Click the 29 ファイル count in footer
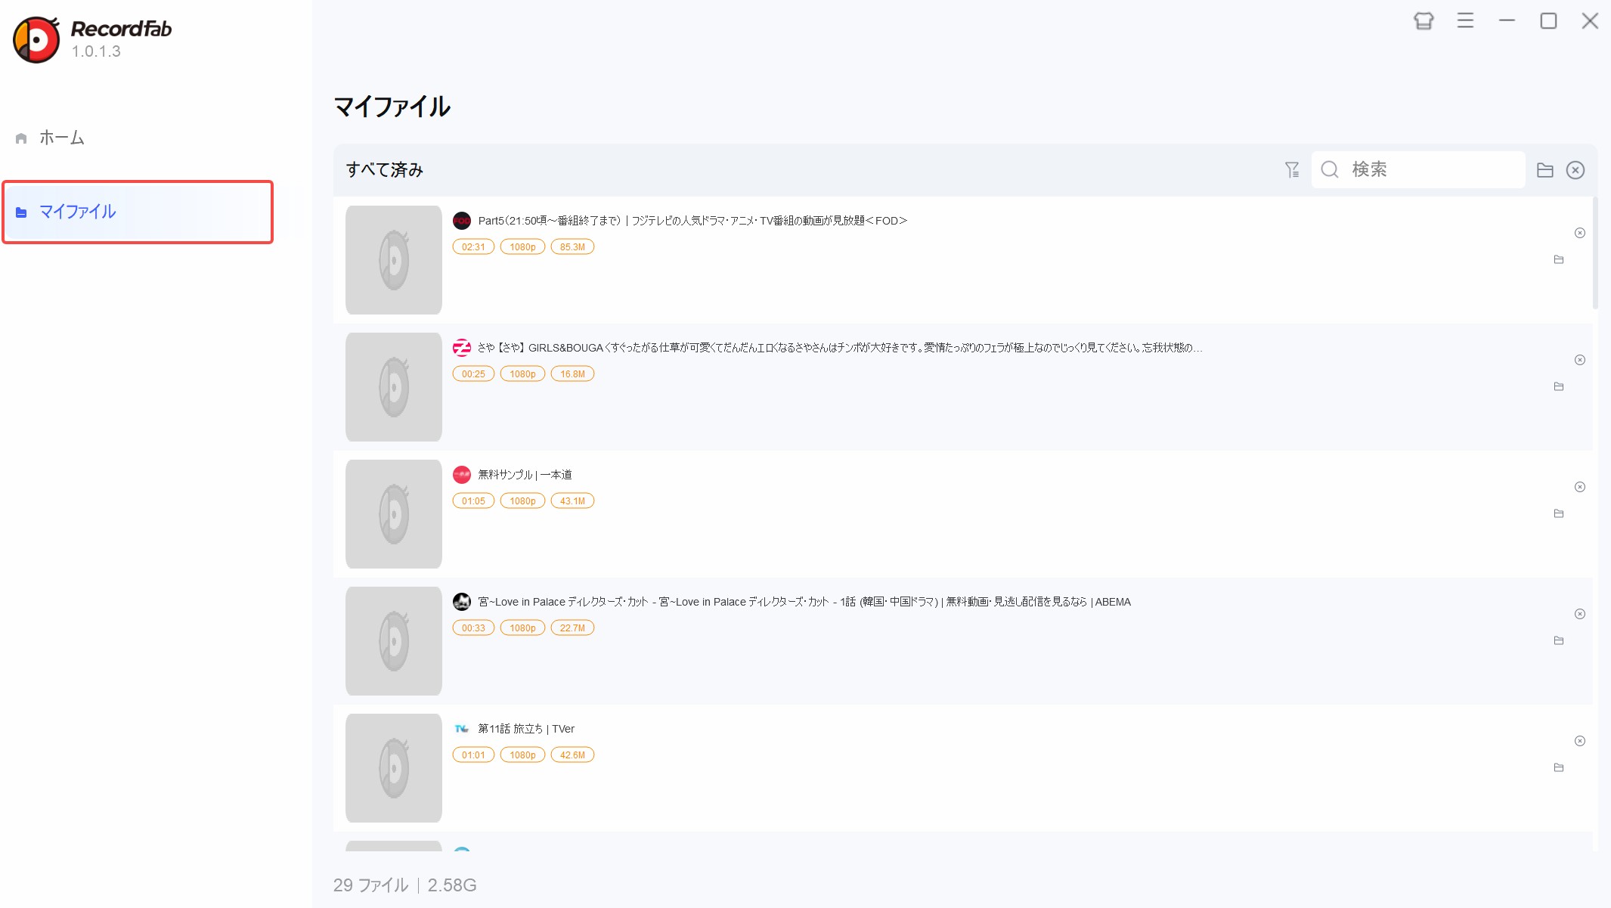Viewport: 1611px width, 908px height. coord(370,885)
